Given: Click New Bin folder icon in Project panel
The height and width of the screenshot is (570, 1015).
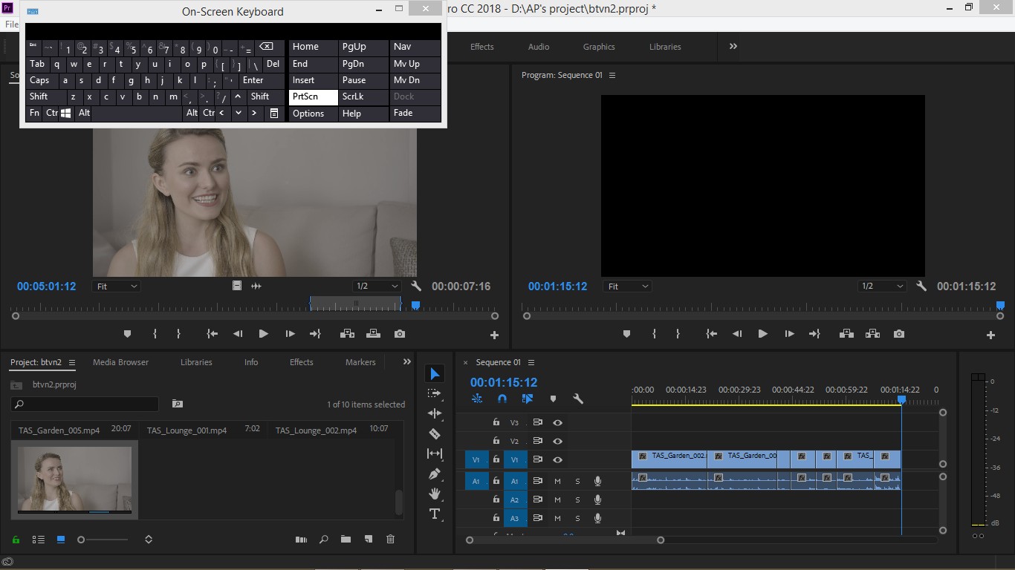Looking at the screenshot, I should tap(346, 540).
